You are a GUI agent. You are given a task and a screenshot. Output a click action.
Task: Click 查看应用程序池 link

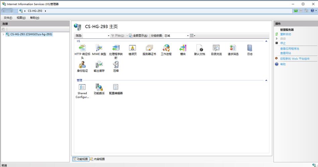point(290,49)
